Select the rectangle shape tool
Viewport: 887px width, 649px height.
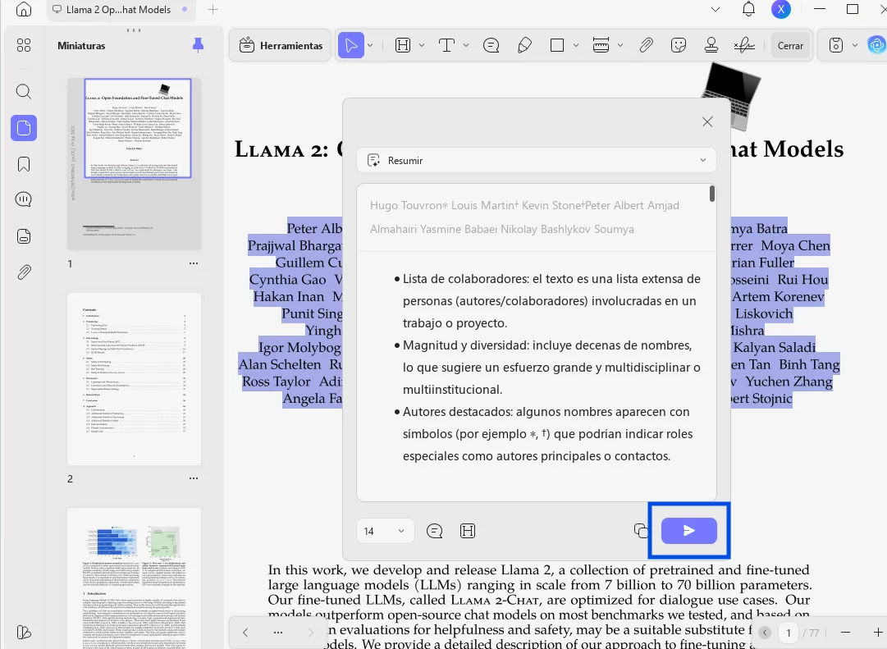[557, 45]
